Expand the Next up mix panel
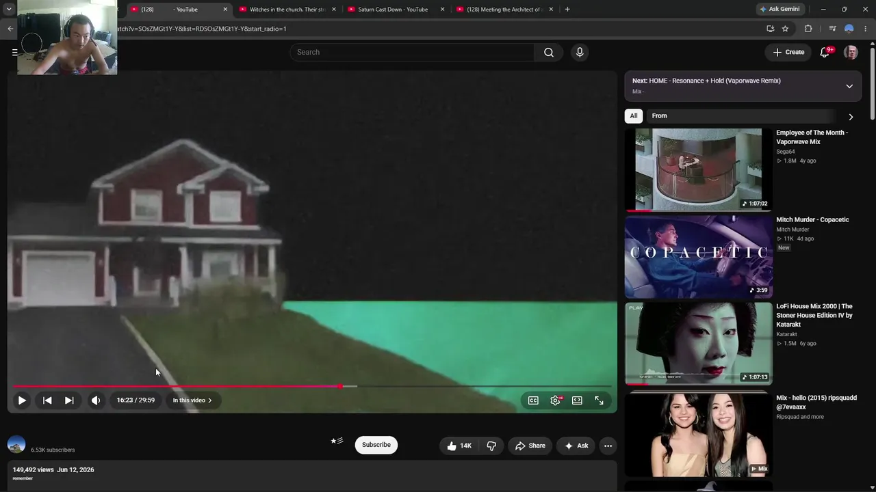Viewport: 876px width, 492px height. [x=849, y=86]
